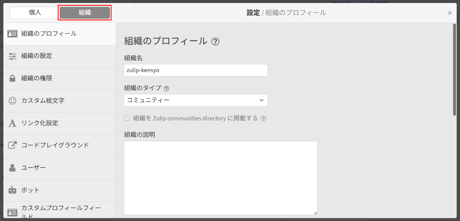Open the help icon next to 組織のプロフィール heading
Screen dimensions: 460x221
coord(216,41)
